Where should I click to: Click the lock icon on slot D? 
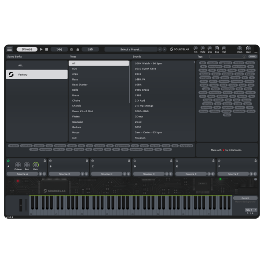tap(171, 161)
